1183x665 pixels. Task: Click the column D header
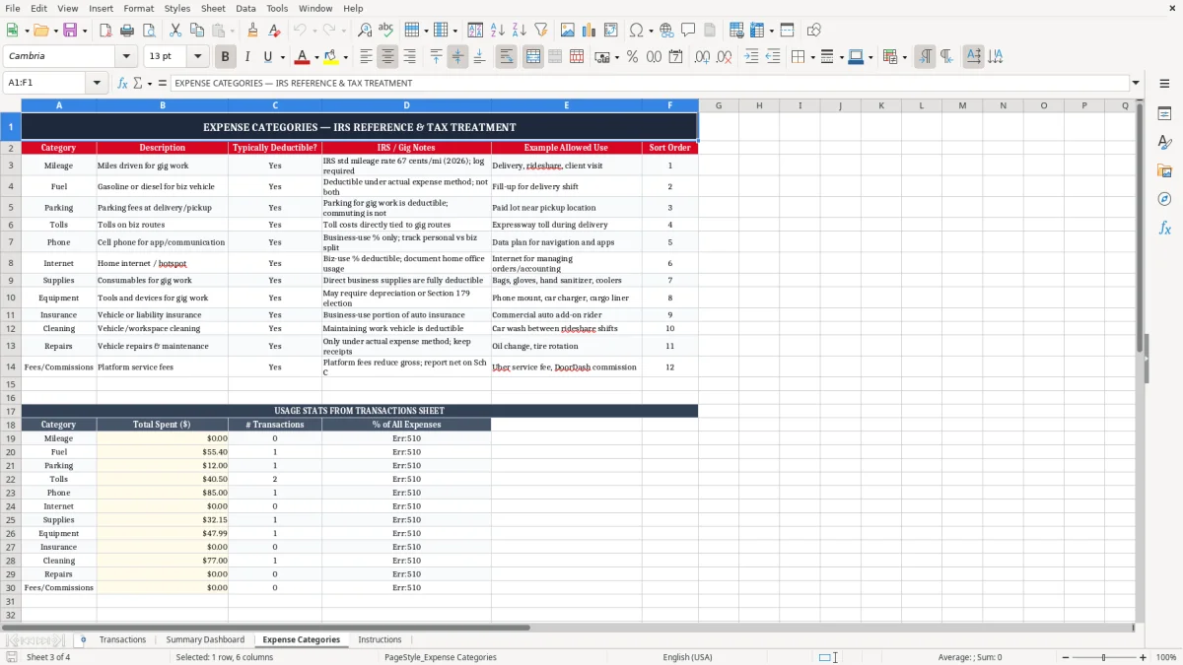click(406, 105)
